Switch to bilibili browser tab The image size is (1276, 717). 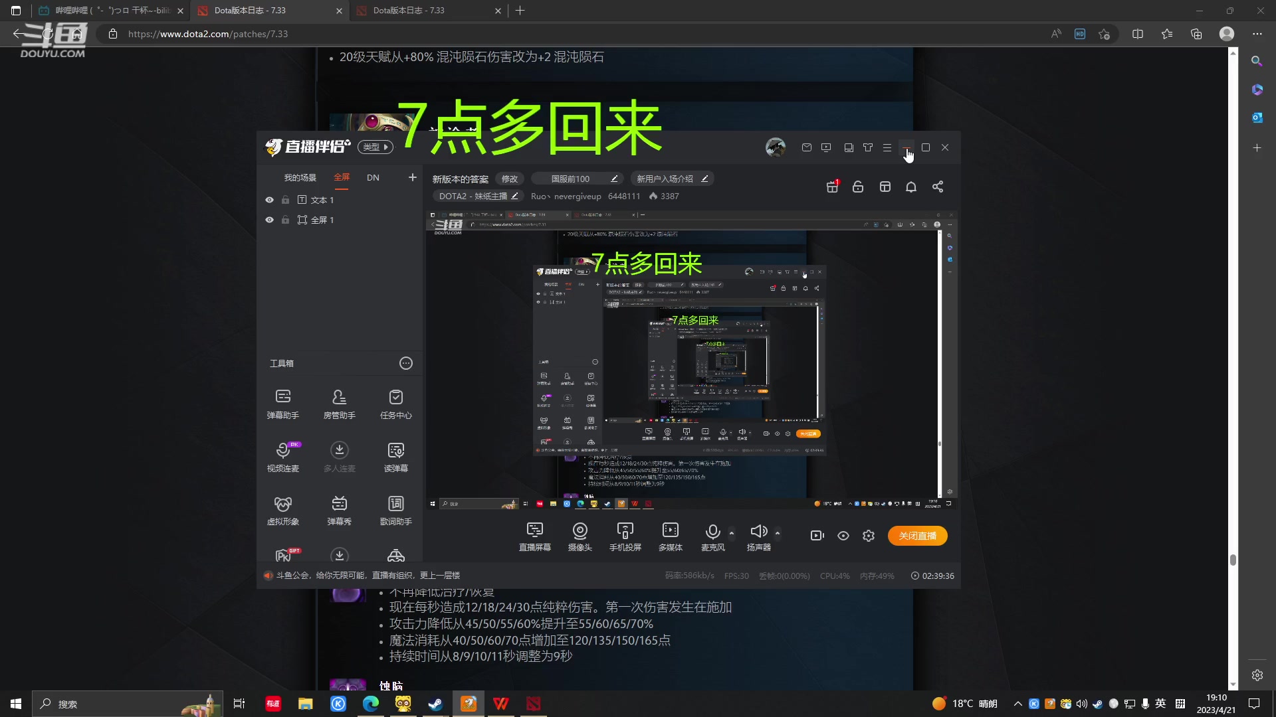110,11
